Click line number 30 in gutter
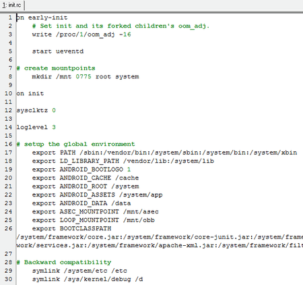The image size is (303, 285). coord(9,279)
